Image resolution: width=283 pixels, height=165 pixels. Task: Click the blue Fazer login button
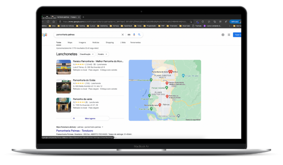pyautogui.click(x=237, y=35)
